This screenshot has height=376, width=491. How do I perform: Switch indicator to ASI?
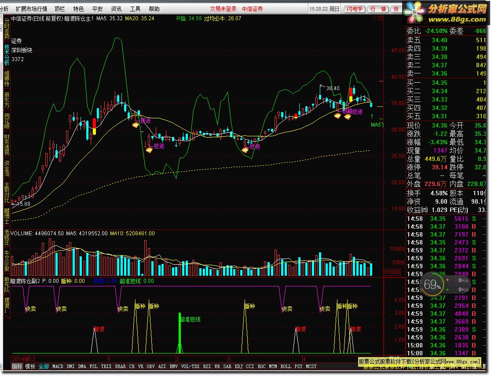[x=162, y=366]
